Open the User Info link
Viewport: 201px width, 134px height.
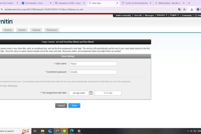click(x=138, y=15)
